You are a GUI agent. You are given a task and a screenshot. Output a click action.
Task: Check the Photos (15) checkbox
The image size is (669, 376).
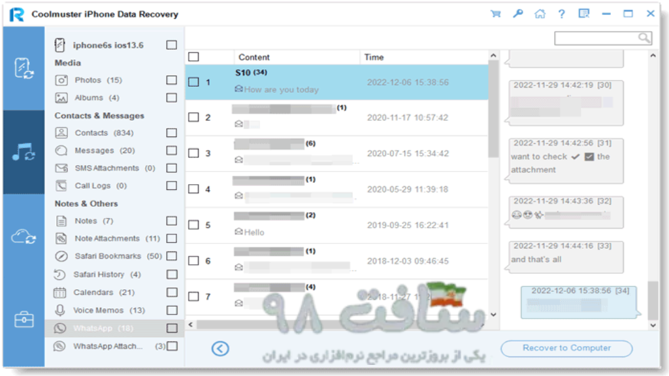pyautogui.click(x=172, y=80)
